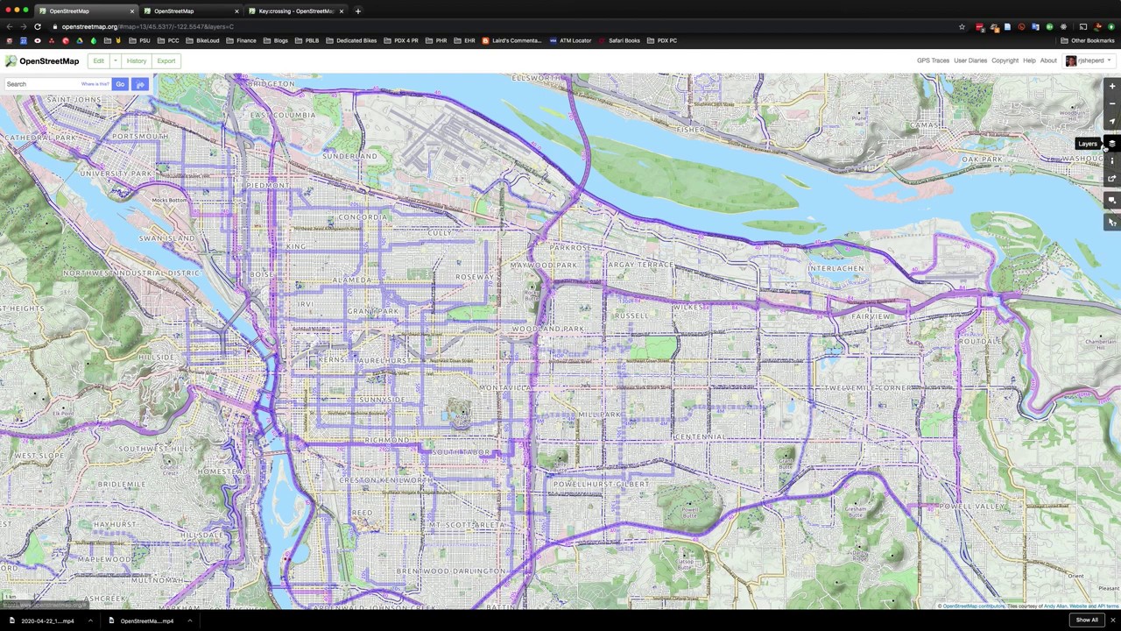Go back to previous page
The image size is (1121, 631).
click(x=10, y=26)
